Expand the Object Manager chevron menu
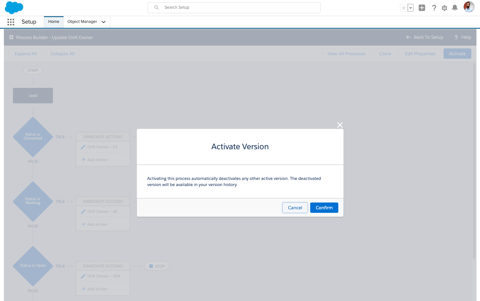This screenshot has height=301, width=480. pos(104,22)
